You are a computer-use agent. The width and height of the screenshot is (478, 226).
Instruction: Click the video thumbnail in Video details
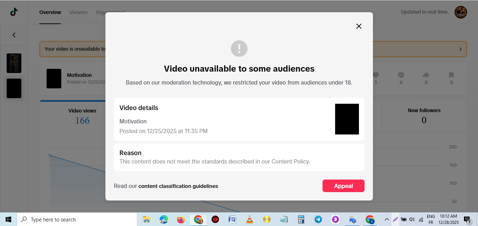[347, 119]
